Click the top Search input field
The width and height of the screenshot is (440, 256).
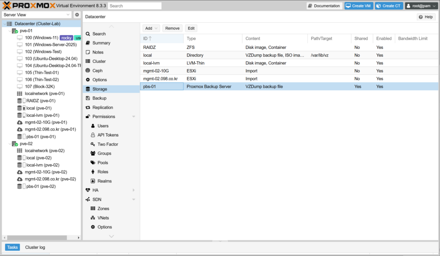(134, 6)
